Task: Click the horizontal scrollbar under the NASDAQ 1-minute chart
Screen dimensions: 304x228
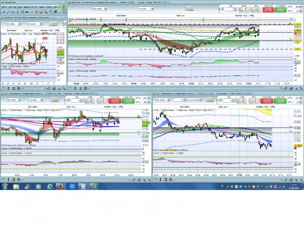Action: click(x=185, y=88)
